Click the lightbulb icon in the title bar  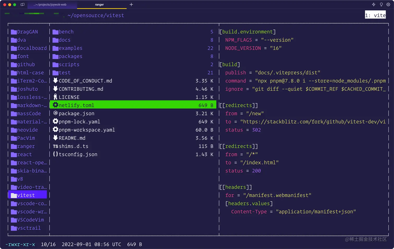pyautogui.click(x=381, y=4)
